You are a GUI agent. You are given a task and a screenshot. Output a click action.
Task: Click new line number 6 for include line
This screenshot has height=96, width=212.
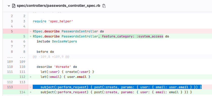point(24,41)
